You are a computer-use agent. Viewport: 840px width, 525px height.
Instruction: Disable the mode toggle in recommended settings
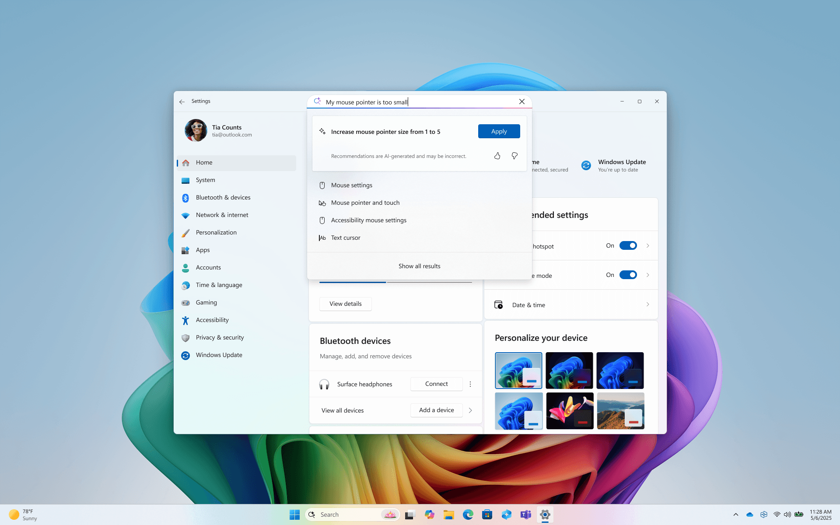click(628, 275)
